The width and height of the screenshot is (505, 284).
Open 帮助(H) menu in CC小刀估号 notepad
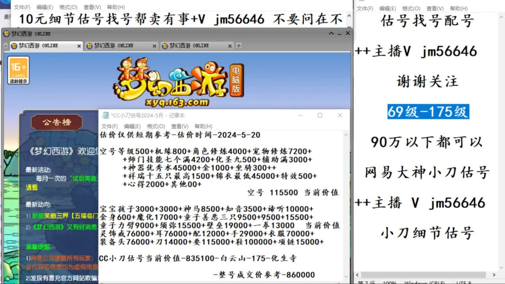(203, 126)
